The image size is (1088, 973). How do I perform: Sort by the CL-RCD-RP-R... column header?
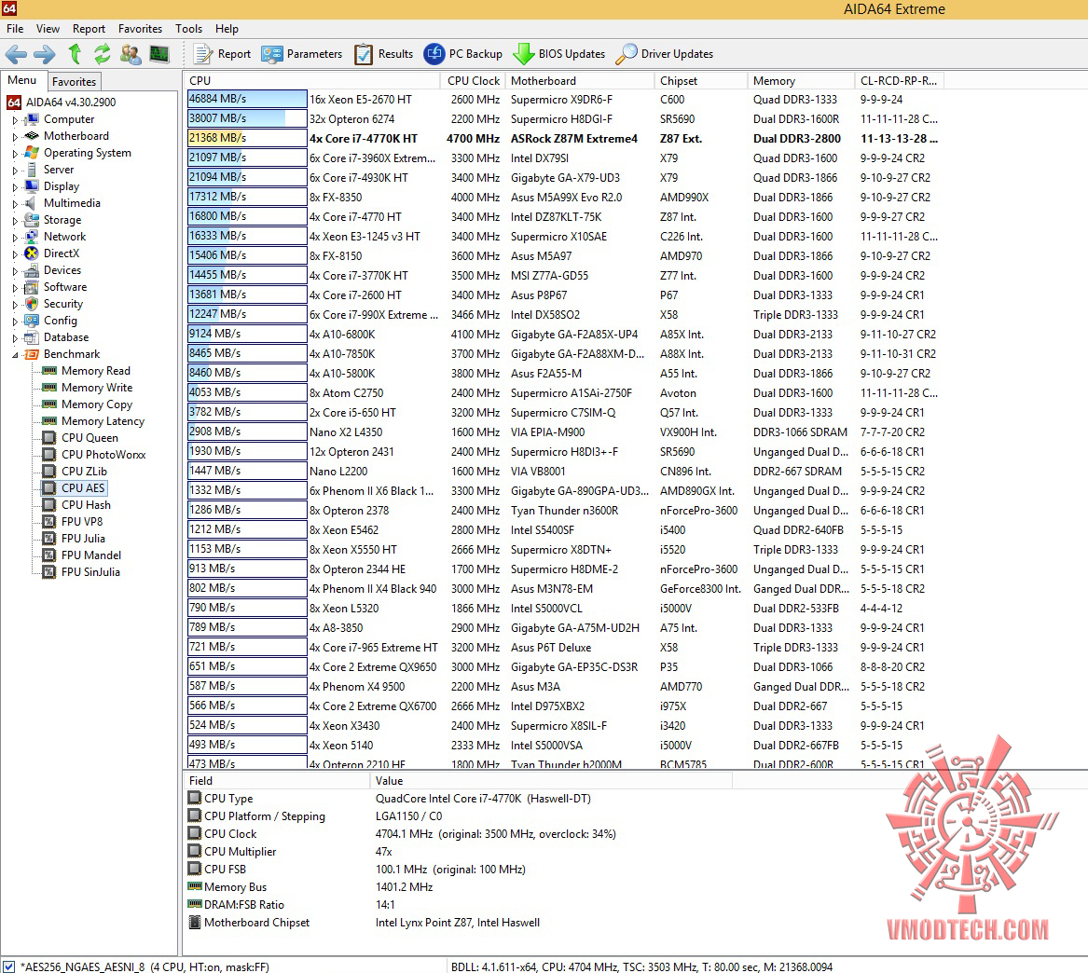click(900, 80)
